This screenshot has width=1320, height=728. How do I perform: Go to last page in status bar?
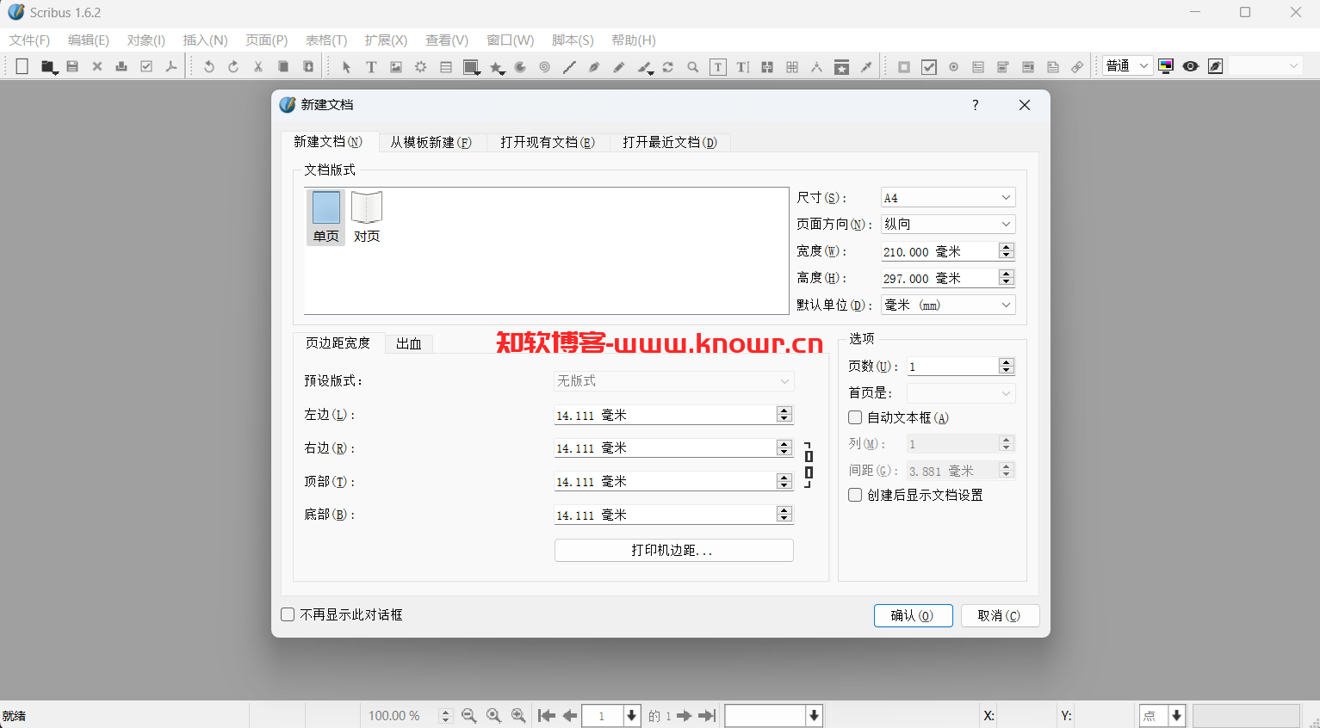tap(707, 716)
